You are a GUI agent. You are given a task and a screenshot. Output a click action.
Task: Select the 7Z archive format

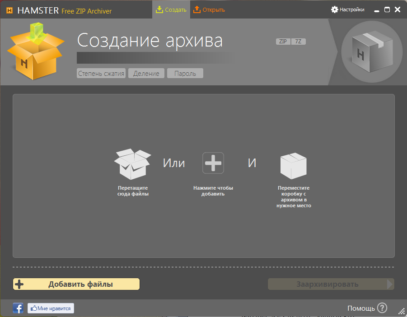[x=298, y=42]
